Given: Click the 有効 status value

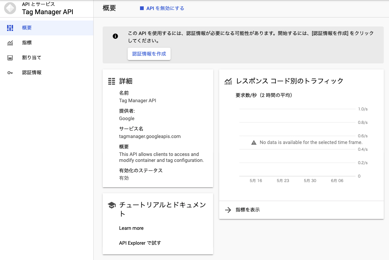Looking at the screenshot, I should (124, 178).
